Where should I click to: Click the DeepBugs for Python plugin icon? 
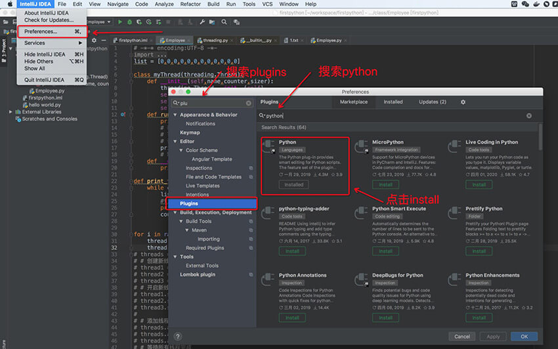[x=362, y=279]
